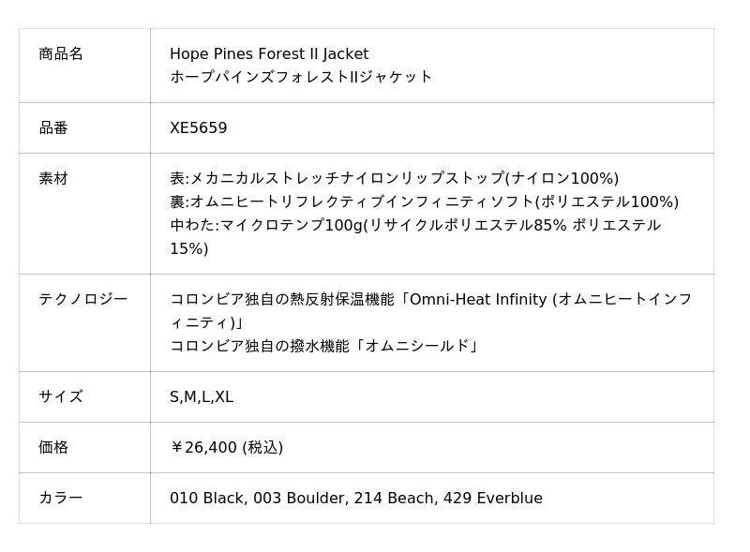Screen dimensions: 750x552
Task: Select the product code XE5659
Action: (198, 128)
